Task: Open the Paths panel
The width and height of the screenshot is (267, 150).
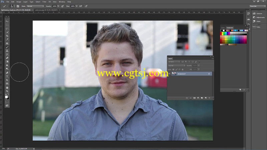Action: pos(256,27)
